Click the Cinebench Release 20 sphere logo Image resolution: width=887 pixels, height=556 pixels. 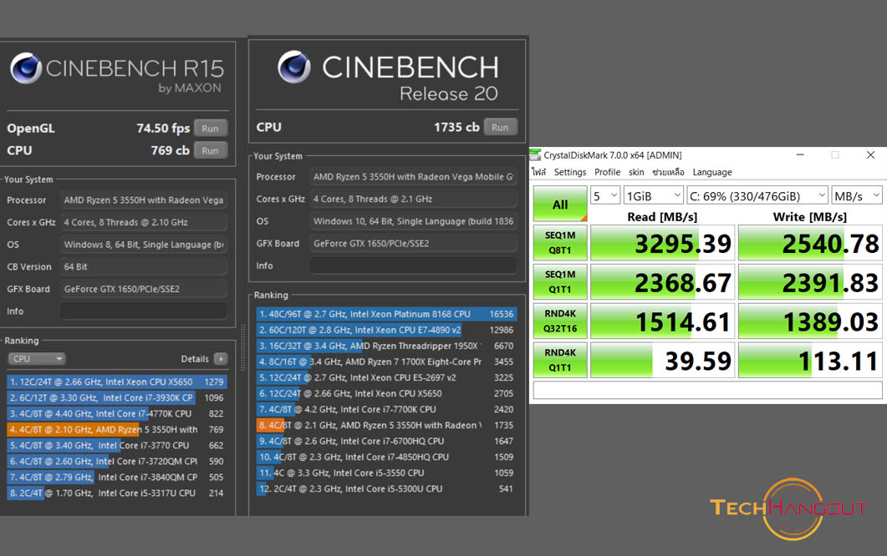click(x=294, y=67)
